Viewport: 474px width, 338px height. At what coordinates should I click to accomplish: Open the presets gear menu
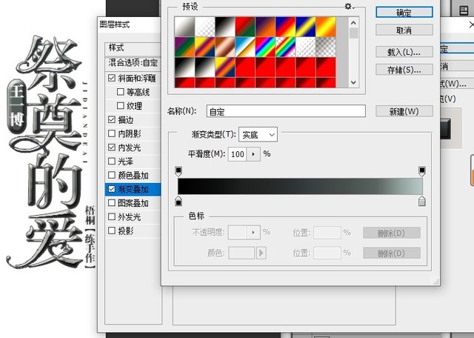[349, 7]
